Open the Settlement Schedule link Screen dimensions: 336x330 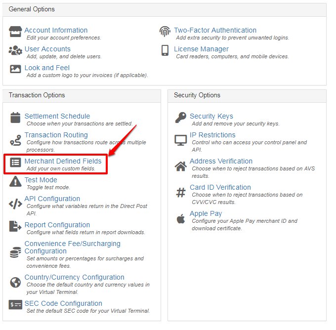click(x=57, y=116)
